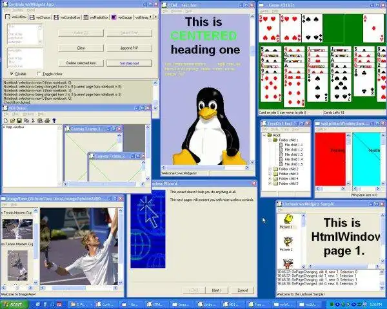Image resolution: width=387 pixels, height=309 pixels.
Task: Click system clock in the taskbar tray
Action: pyautogui.click(x=377, y=304)
